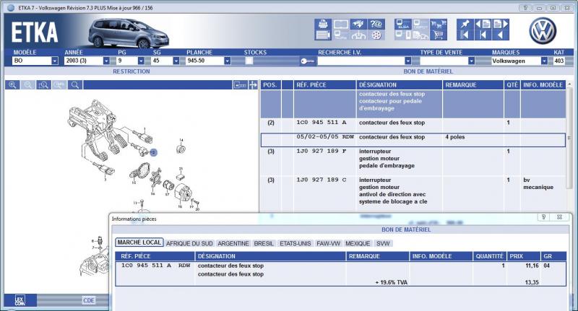The width and height of the screenshot is (578, 311).
Task: Open the question-mark help icon
Action: click(376, 25)
